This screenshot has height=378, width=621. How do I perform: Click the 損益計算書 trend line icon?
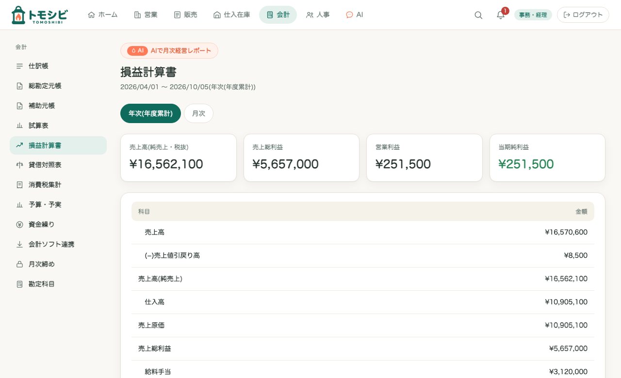pyautogui.click(x=20, y=145)
